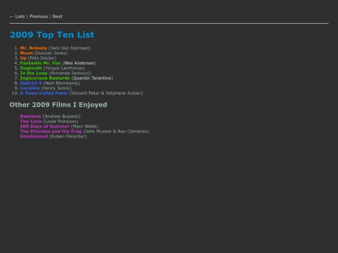Click director name Henry Selick
338x253 pixels.
(x=56, y=88)
